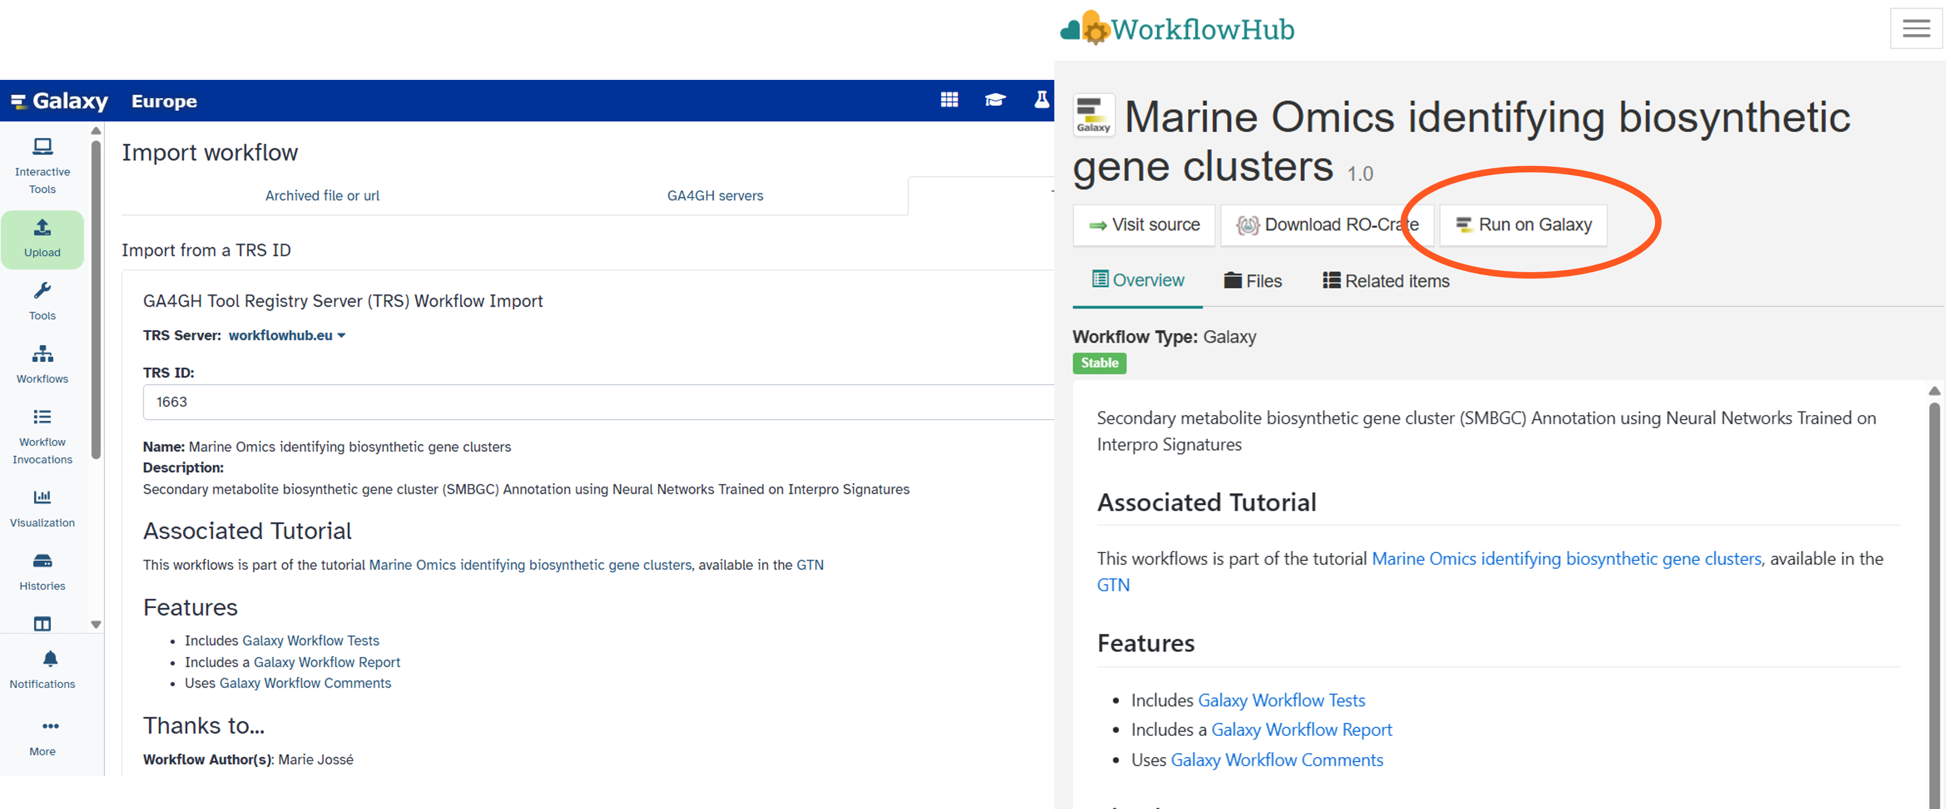
Task: Click the More ellipsis icon
Action: [x=50, y=726]
